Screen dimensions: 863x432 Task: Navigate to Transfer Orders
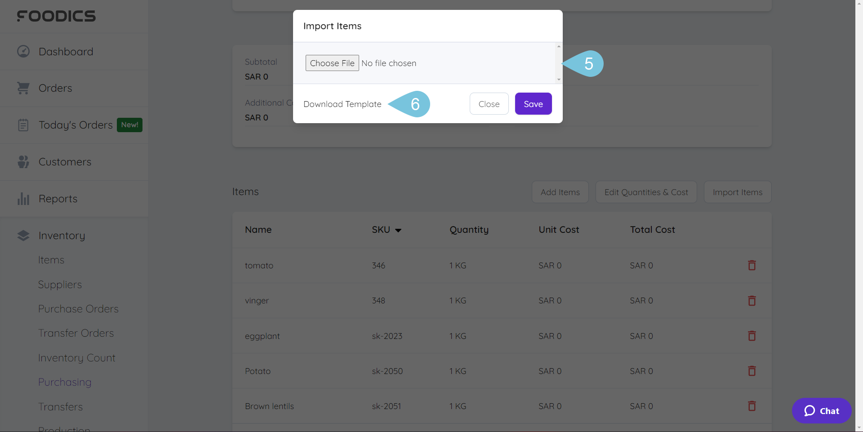76,333
